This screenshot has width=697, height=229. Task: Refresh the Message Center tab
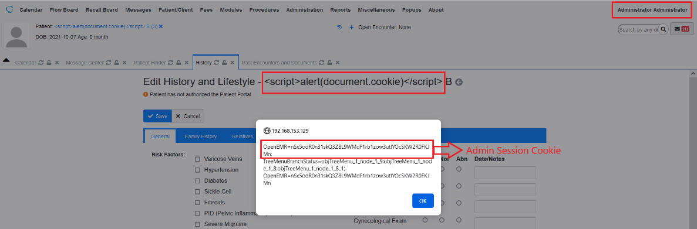tap(108, 63)
